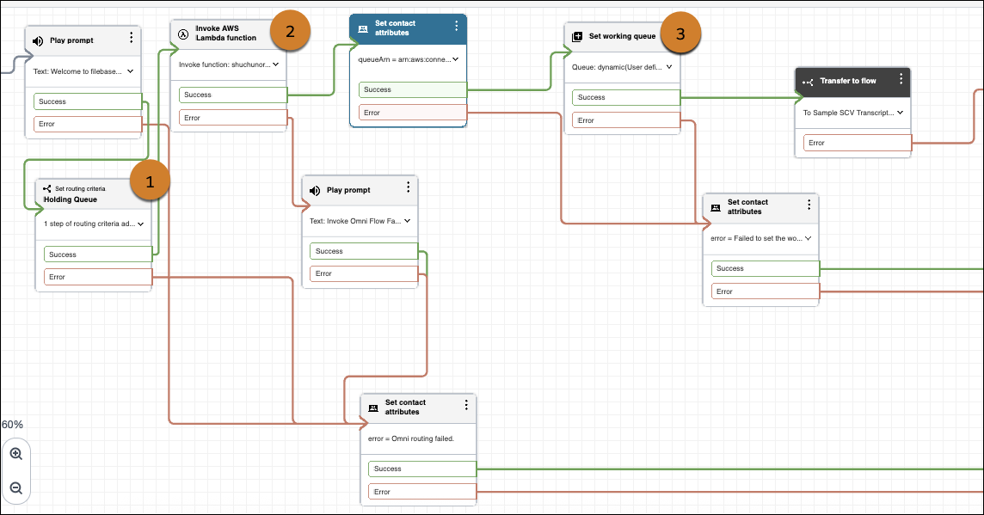Click the Lambda icon on Invoke AWS Lambda function block
This screenshot has height=515, width=984.
pos(183,34)
